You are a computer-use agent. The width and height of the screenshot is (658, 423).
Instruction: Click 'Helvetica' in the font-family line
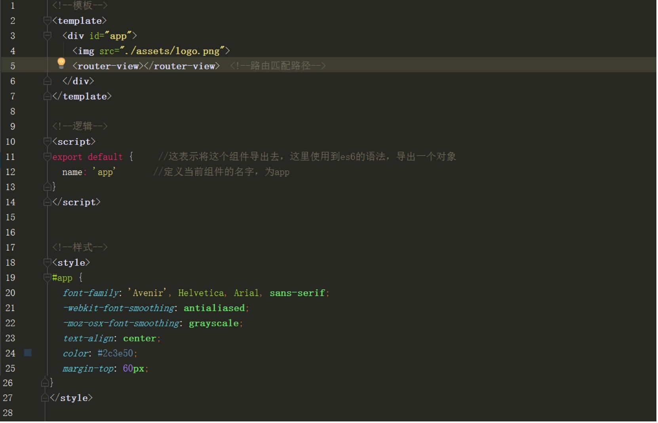coord(201,293)
